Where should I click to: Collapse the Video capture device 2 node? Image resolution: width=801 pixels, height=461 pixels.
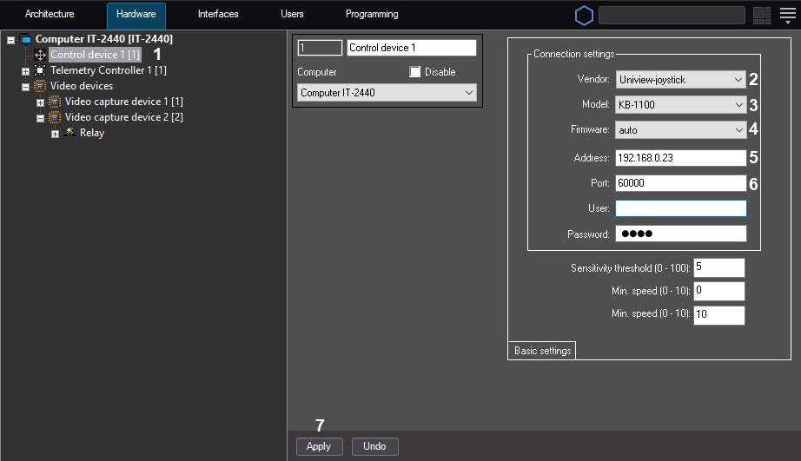40,118
